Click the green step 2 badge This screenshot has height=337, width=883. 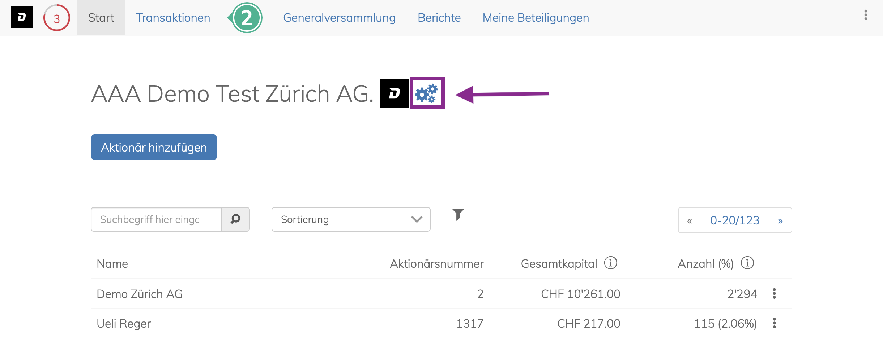pyautogui.click(x=247, y=18)
